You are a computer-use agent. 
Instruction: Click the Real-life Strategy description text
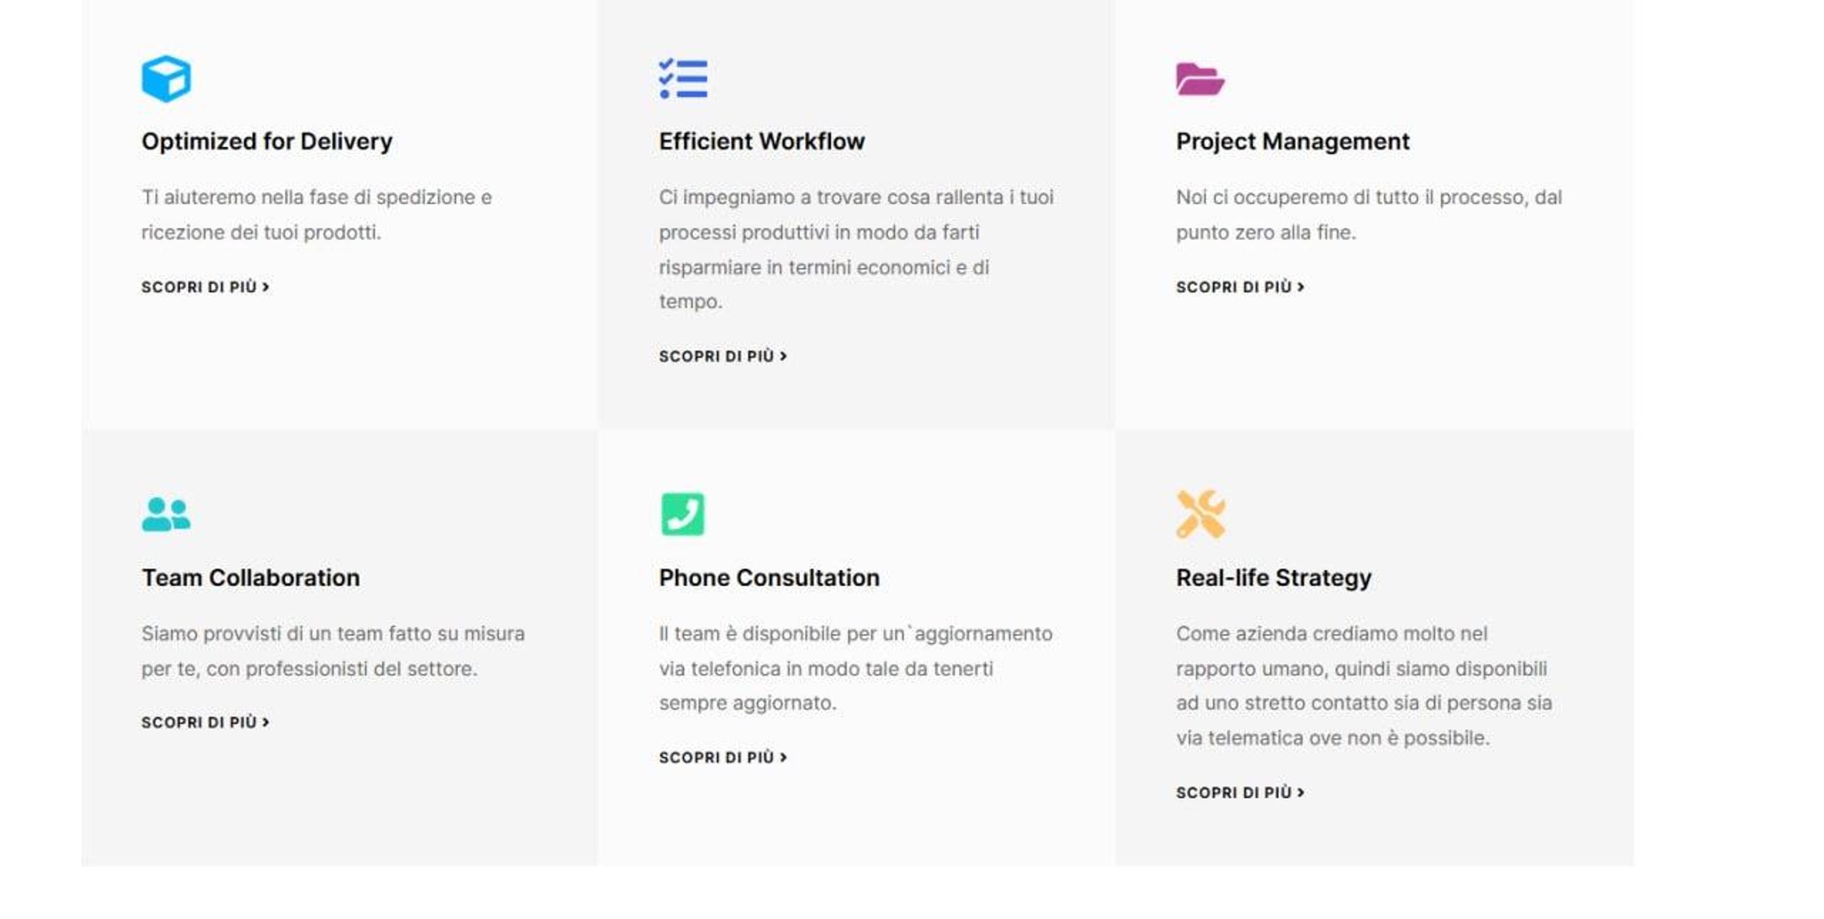(x=1365, y=685)
